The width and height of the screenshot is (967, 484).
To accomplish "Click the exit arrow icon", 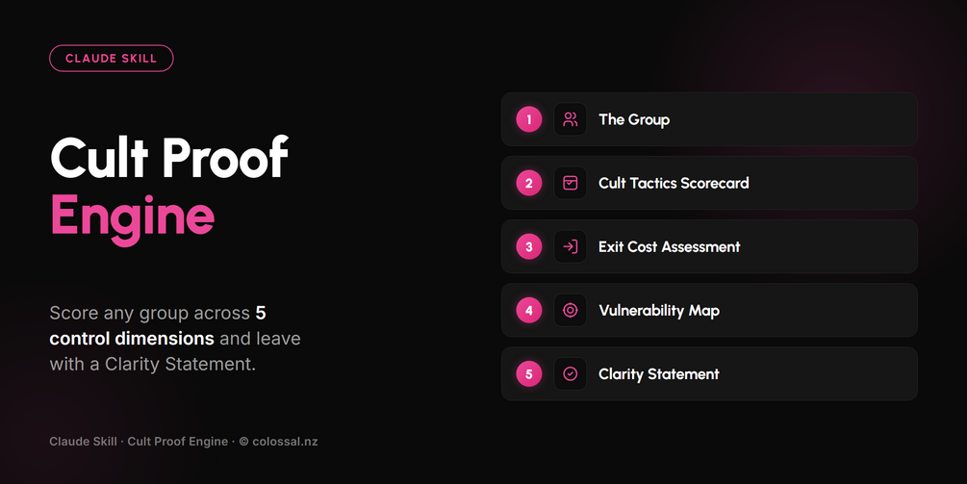I will [x=571, y=246].
